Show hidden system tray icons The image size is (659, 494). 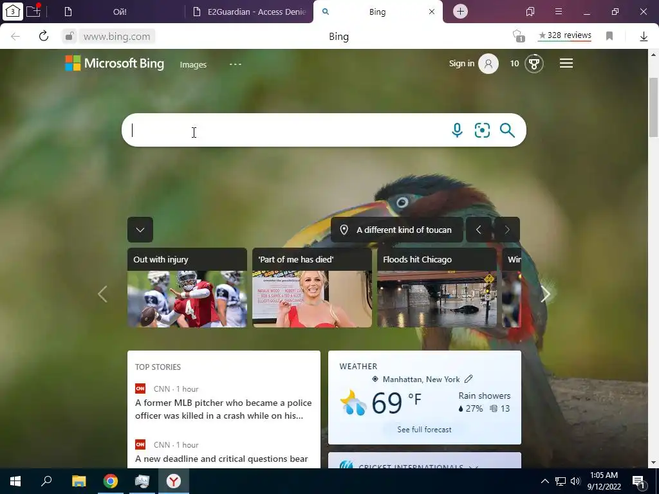[544, 481]
